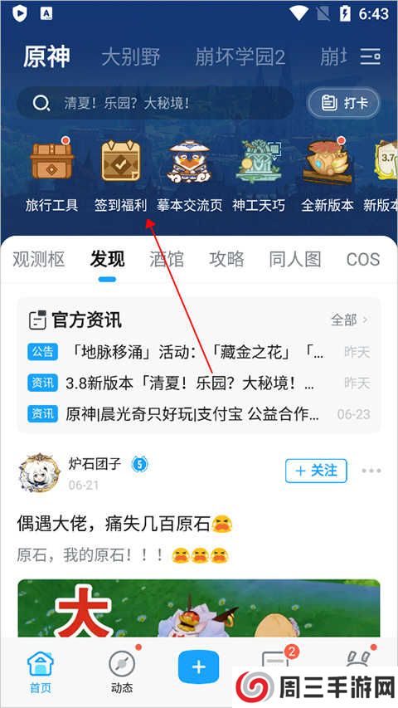This screenshot has height=708, width=398.
Task: Open the 「地脉移涌」 announcement link
Action: (x=198, y=352)
